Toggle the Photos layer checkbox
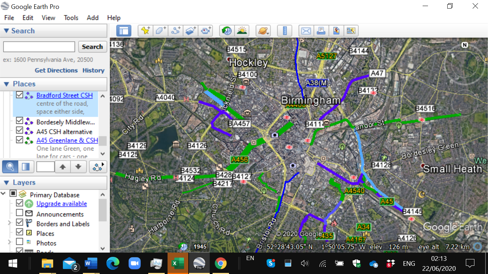Image resolution: width=488 pixels, height=274 pixels. (x=20, y=242)
